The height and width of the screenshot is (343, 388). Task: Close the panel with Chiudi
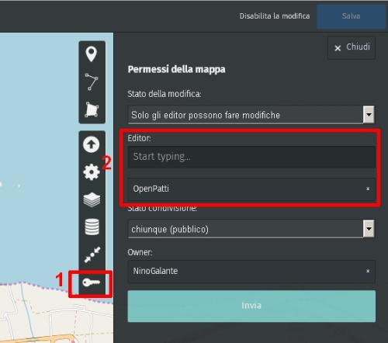tap(352, 47)
